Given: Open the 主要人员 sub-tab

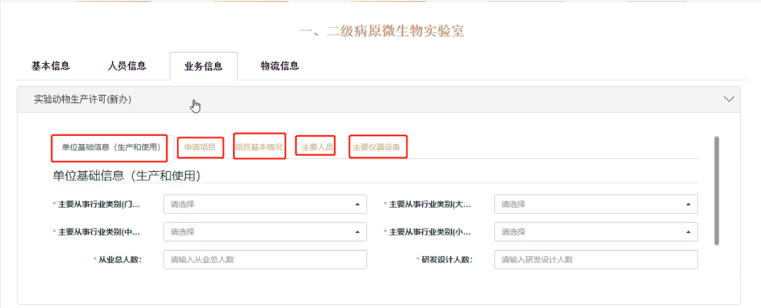Looking at the screenshot, I should (316, 147).
